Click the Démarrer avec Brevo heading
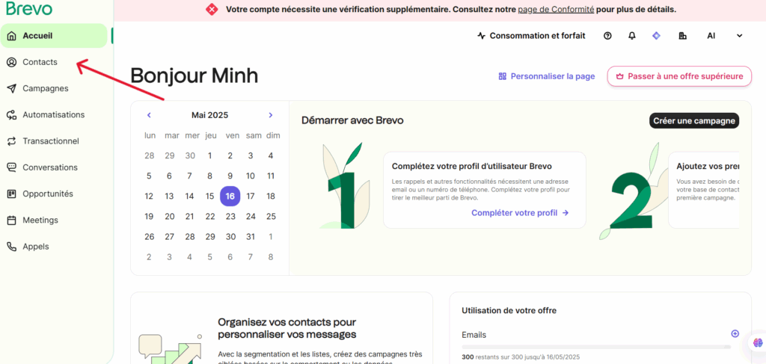The height and width of the screenshot is (364, 766). (353, 120)
